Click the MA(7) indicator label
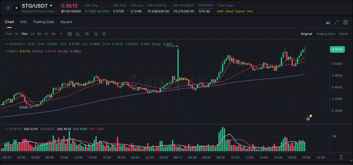353x165 pixels. click(x=13, y=51)
